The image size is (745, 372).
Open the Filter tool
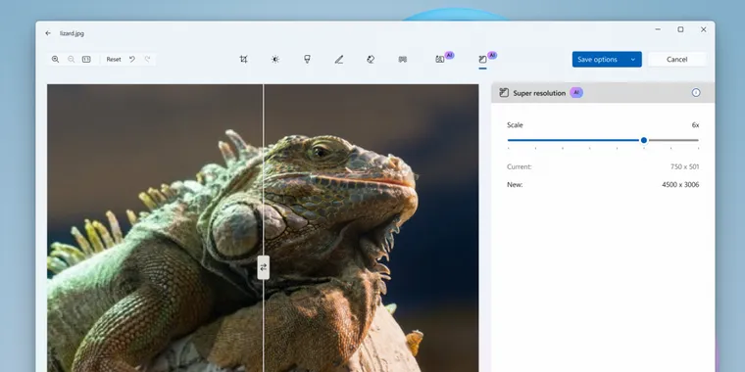[x=307, y=60]
